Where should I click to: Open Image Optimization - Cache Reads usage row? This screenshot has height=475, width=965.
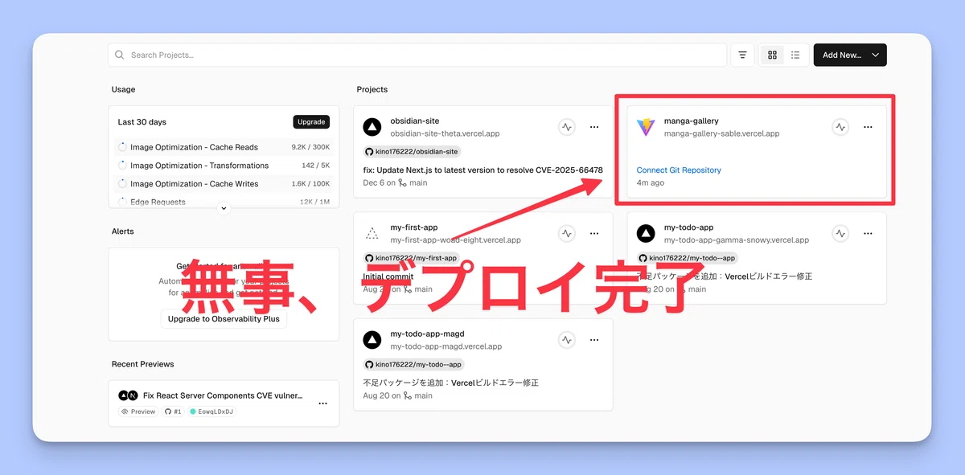tap(224, 147)
